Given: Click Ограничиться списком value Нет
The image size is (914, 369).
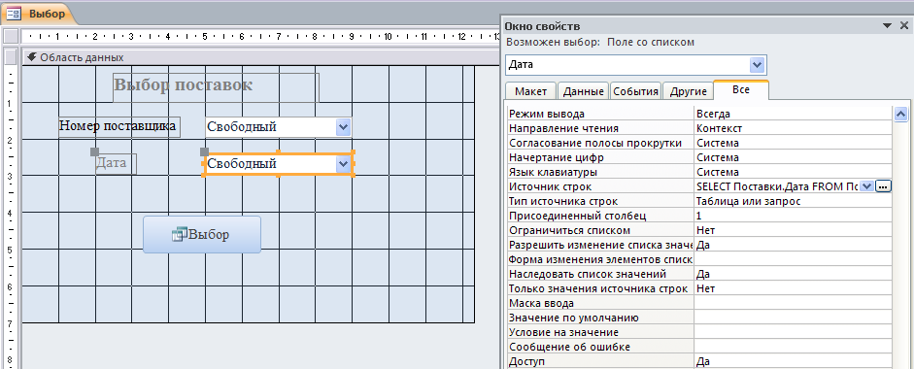Looking at the screenshot, I should point(793,230).
